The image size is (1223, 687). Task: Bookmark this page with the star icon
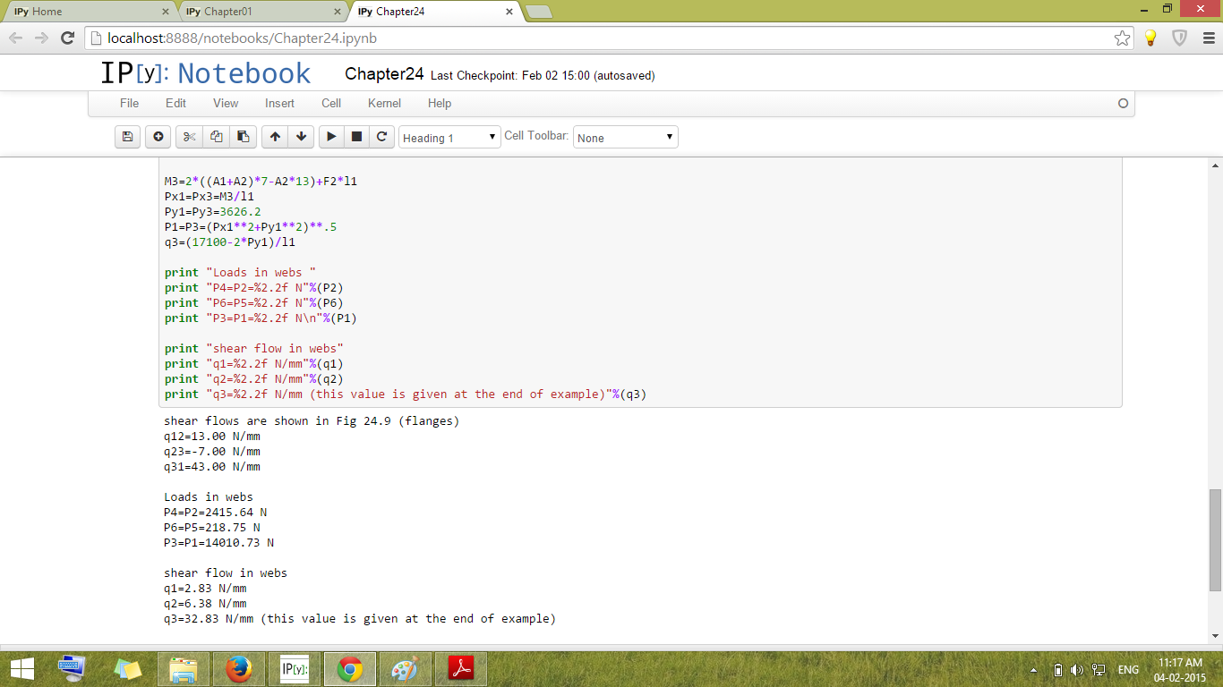[1122, 38]
